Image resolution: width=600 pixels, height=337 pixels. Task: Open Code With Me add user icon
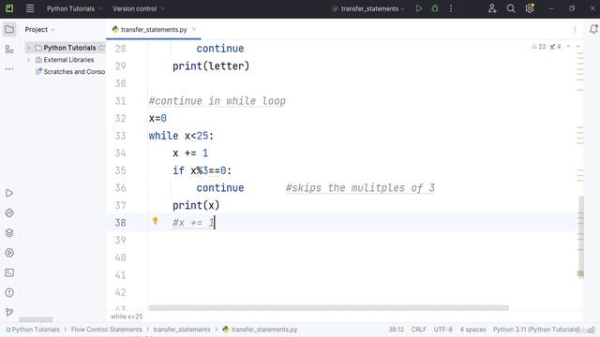(x=492, y=8)
